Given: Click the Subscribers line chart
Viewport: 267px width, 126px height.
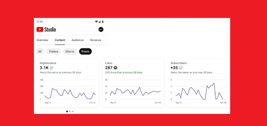Looking at the screenshot, I should pos(199,91).
